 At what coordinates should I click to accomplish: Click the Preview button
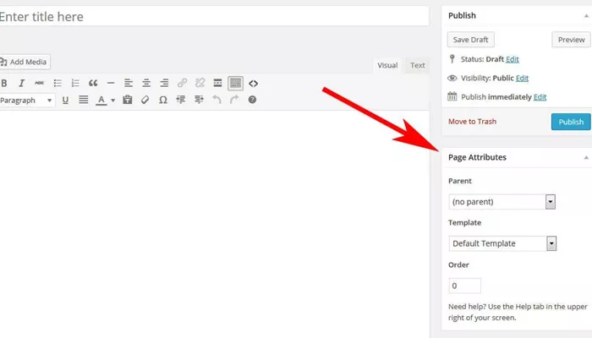pyautogui.click(x=571, y=40)
